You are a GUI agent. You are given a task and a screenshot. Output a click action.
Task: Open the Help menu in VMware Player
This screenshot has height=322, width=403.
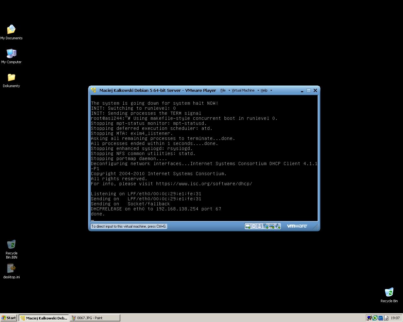(264, 90)
